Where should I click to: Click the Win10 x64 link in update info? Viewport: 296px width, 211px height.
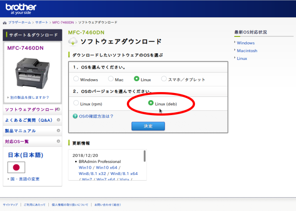[x=106, y=167]
